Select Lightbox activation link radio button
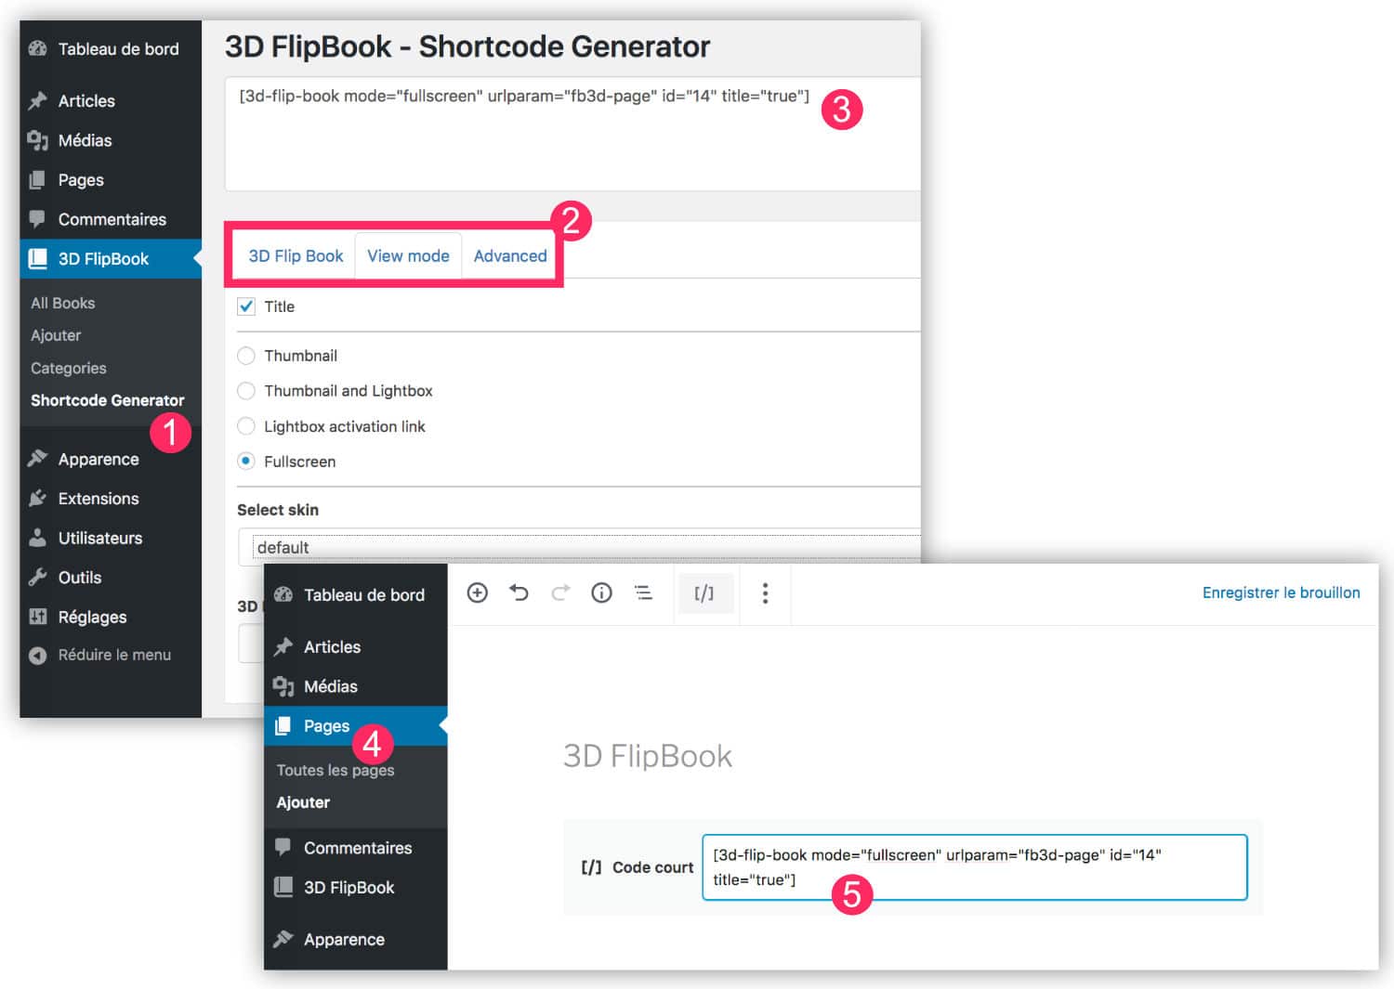This screenshot has height=989, width=1394. [246, 426]
